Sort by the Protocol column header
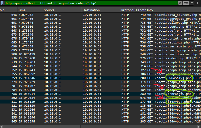Viewport: 201px width, 128px height. tap(128, 10)
